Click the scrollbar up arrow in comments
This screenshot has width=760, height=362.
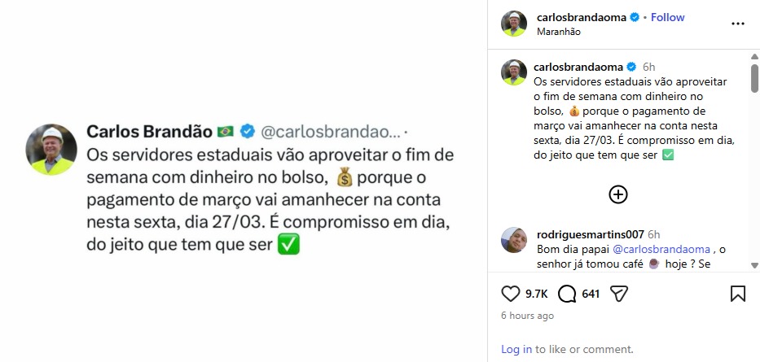754,59
